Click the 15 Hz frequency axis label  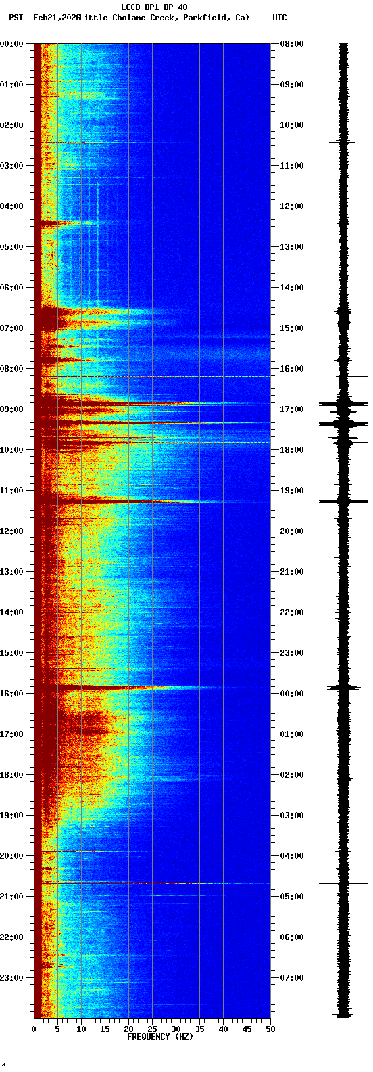tap(105, 1029)
